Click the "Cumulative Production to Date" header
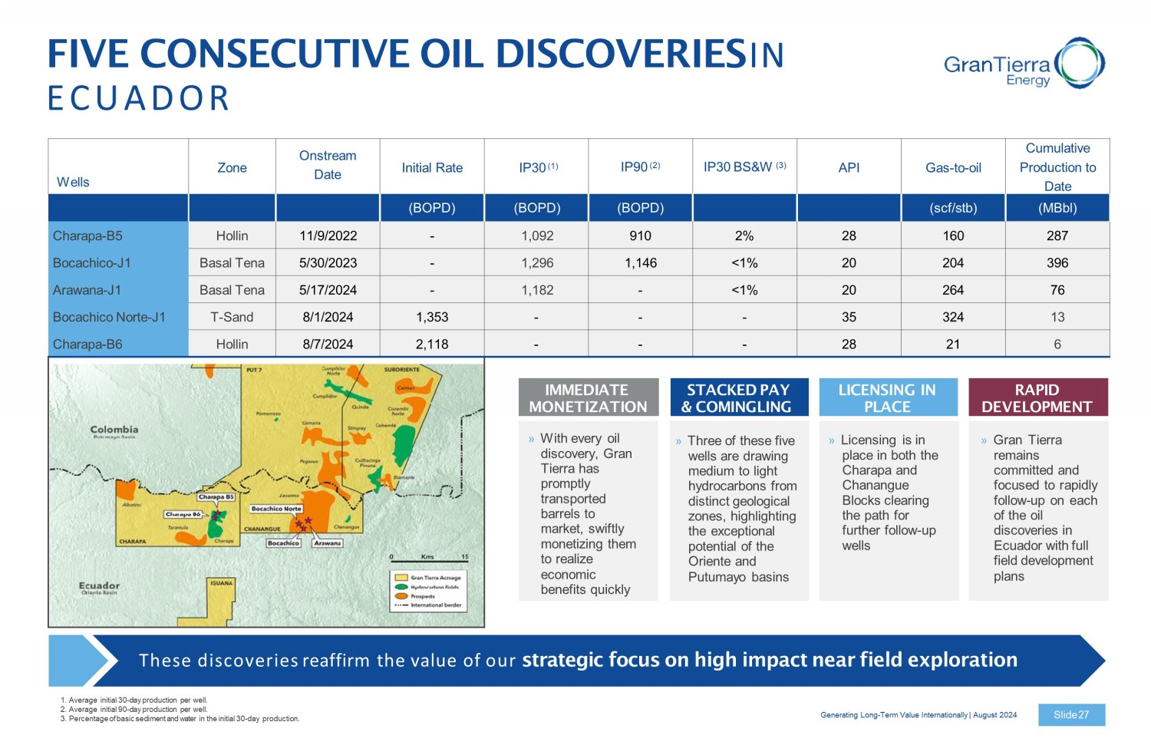Screen dimensions: 1151x745 tap(1057, 167)
